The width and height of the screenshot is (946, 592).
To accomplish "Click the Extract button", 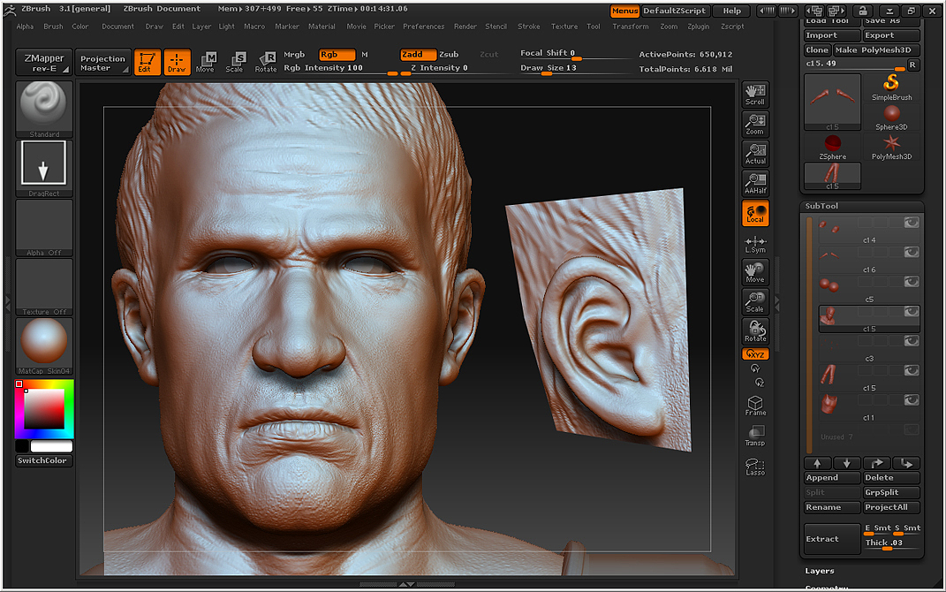I will tap(833, 539).
